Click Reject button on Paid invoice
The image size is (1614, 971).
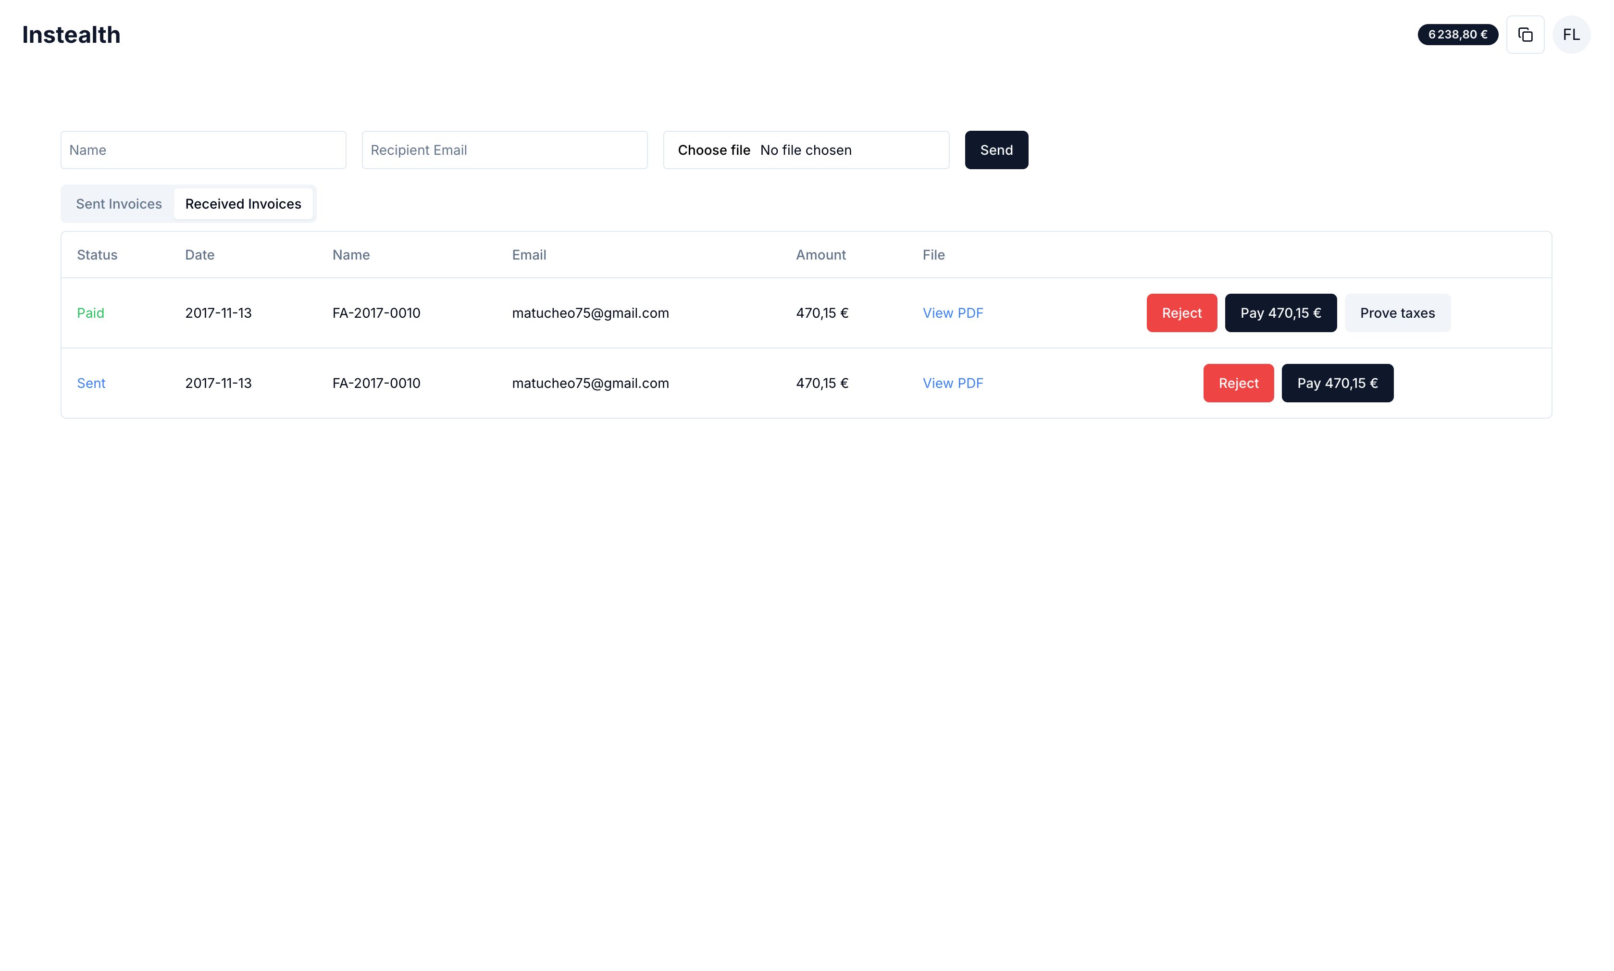point(1182,312)
